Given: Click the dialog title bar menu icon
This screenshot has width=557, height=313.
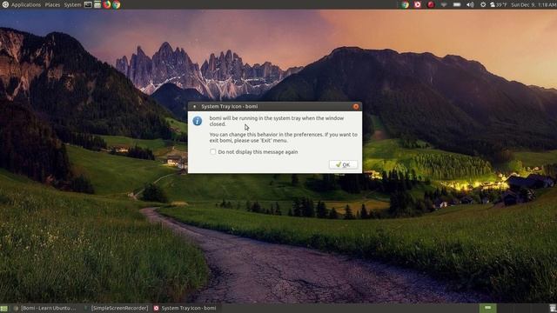Looking at the screenshot, I should point(194,106).
